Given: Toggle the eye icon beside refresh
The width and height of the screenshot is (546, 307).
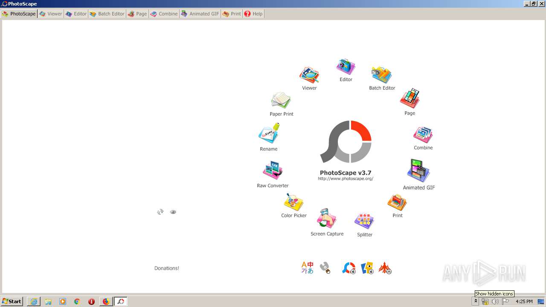Looking at the screenshot, I should point(173,211).
